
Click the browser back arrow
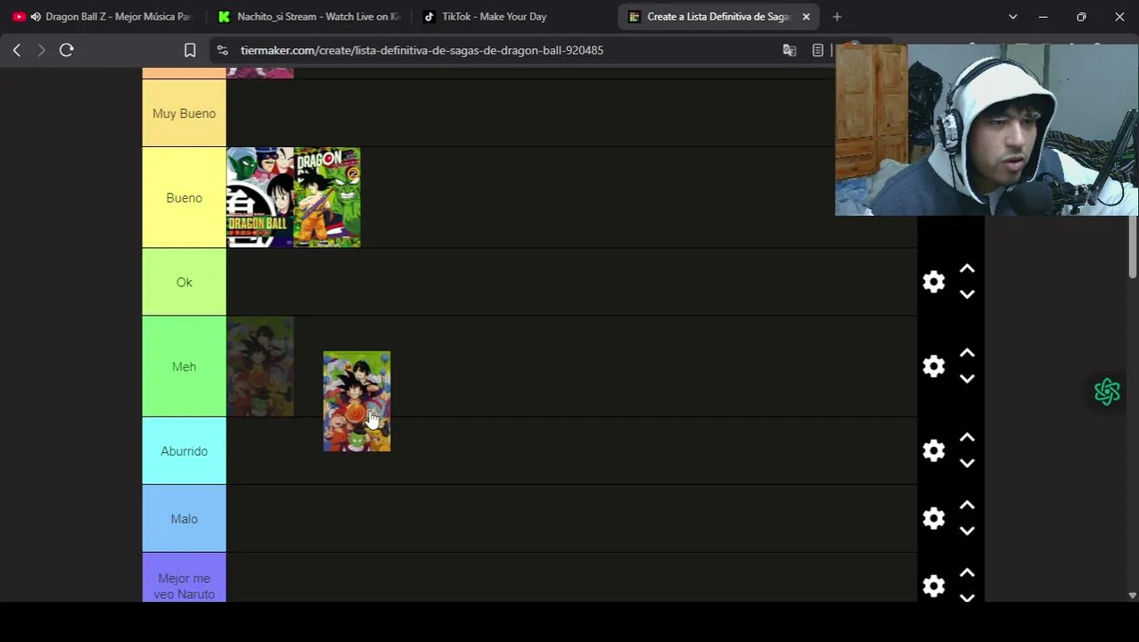coord(16,51)
